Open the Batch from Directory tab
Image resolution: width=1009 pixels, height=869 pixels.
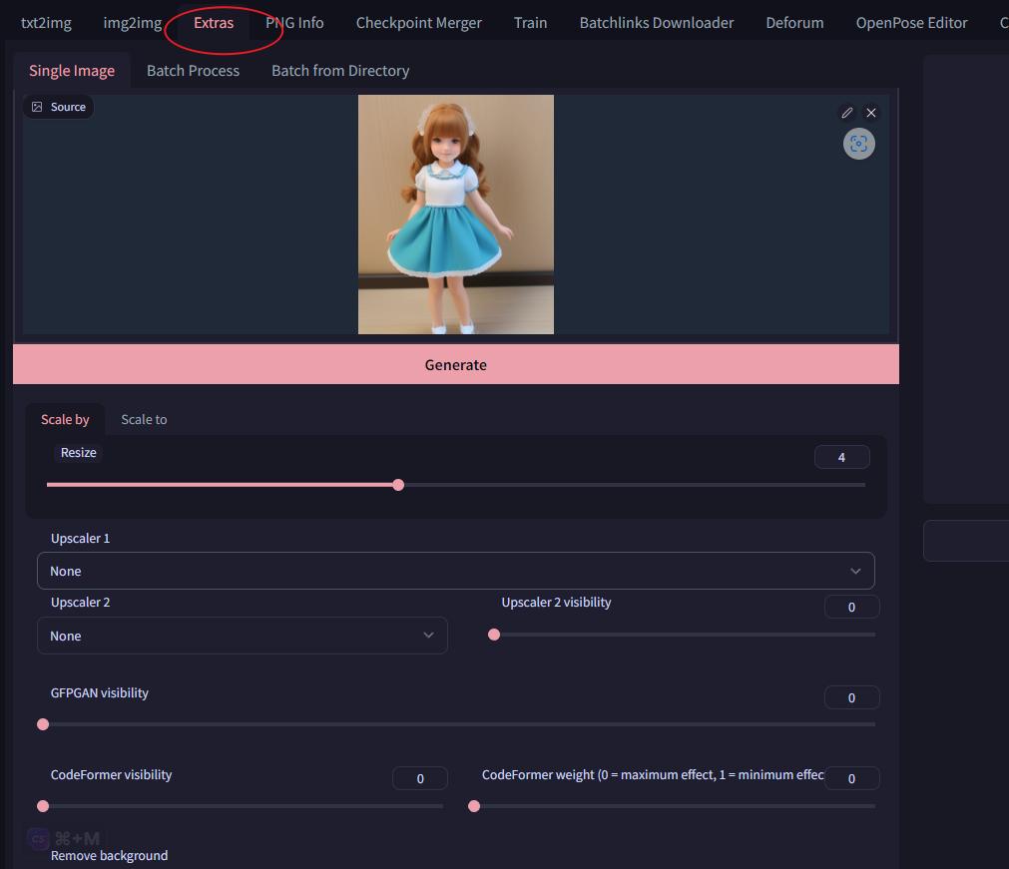click(340, 71)
